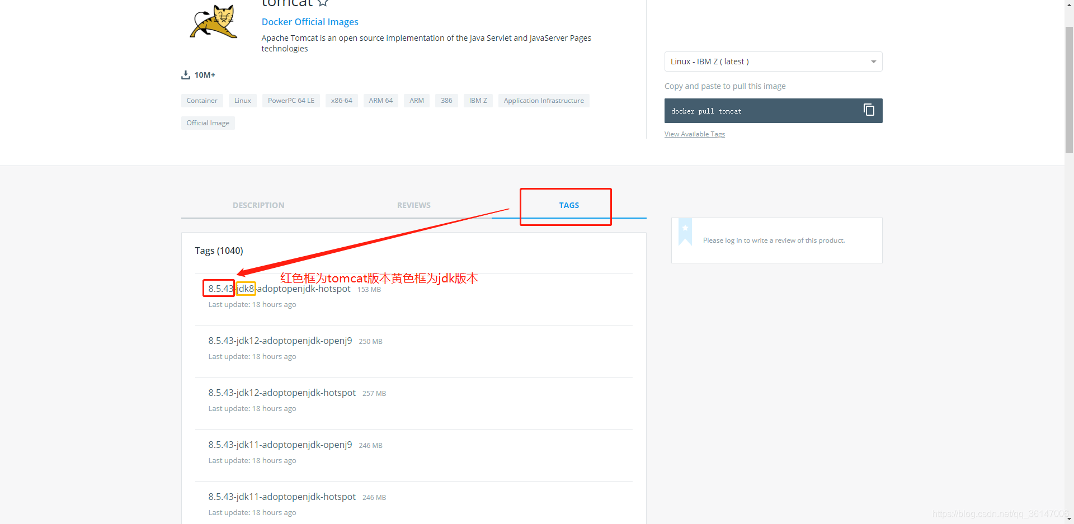This screenshot has width=1074, height=524.
Task: Click the download count icon beside 10M+
Action: (186, 75)
